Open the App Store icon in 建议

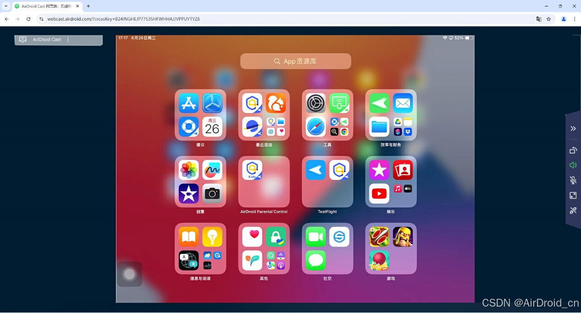tap(189, 103)
